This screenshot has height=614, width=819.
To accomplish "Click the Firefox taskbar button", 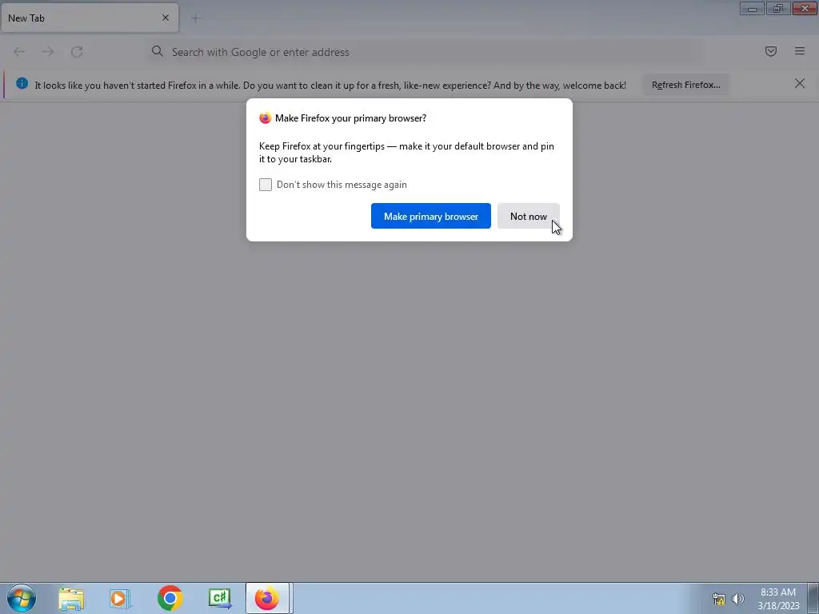I will pyautogui.click(x=268, y=598).
